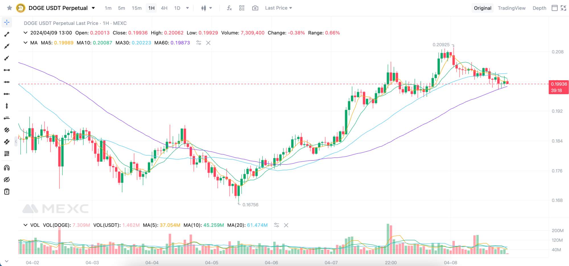The width and height of the screenshot is (569, 266).
Task: Take a chart snapshot with camera icon
Action: (255, 8)
